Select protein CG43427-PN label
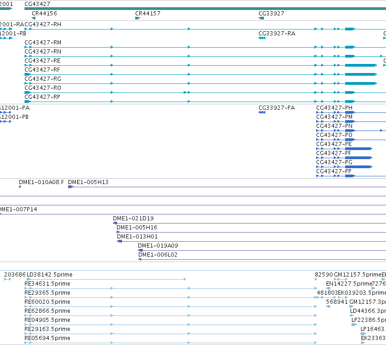This screenshot has width=386, height=345. (x=334, y=126)
